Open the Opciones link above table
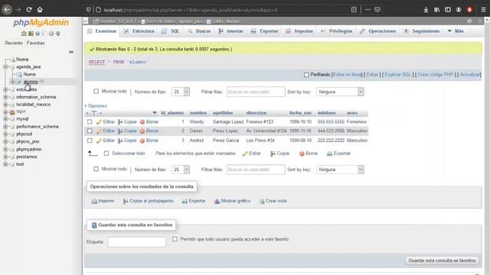The height and width of the screenshot is (275, 490). click(x=97, y=106)
